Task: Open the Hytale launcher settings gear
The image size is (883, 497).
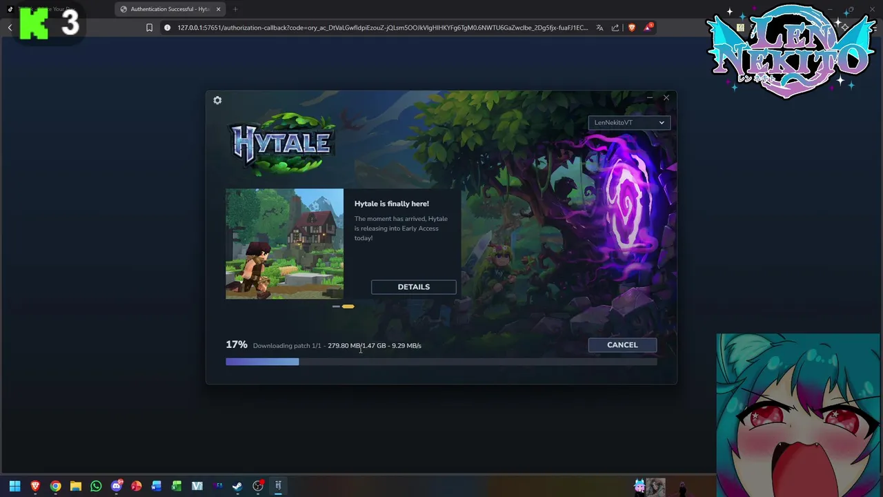Action: [x=217, y=100]
